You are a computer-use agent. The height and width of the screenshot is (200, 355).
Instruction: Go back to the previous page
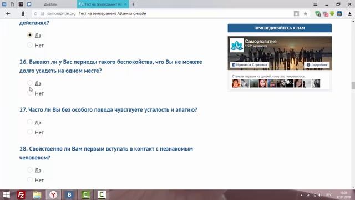pos(8,13)
